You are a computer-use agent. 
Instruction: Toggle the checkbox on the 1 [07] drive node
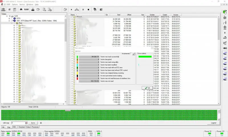(10, 16)
